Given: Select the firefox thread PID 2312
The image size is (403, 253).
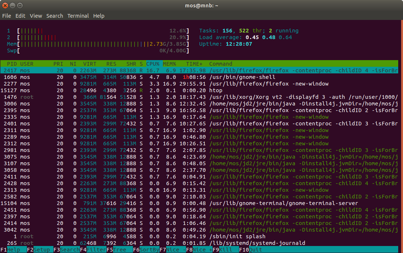Looking at the screenshot, I should (x=199, y=143).
